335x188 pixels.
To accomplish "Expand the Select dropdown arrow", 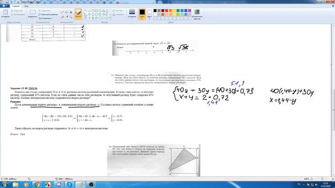I will point(32,19).
